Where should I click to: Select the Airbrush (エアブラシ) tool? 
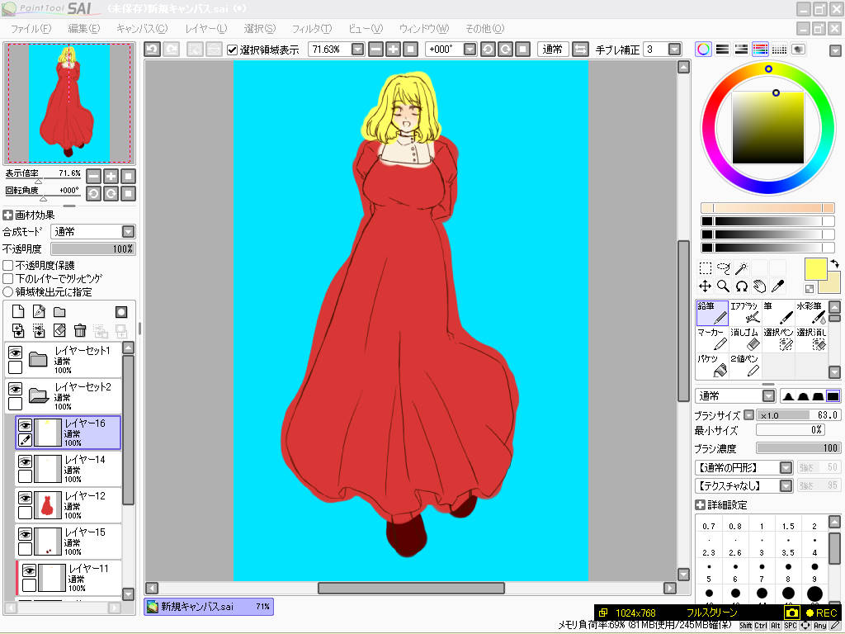(x=745, y=313)
